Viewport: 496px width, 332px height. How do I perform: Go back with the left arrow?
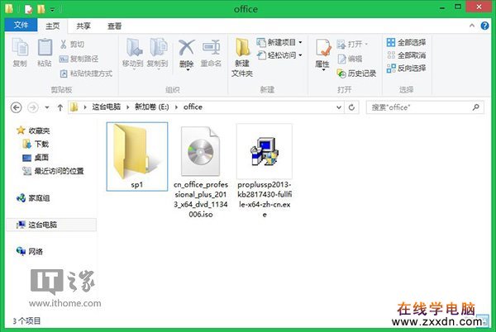tap(17, 107)
